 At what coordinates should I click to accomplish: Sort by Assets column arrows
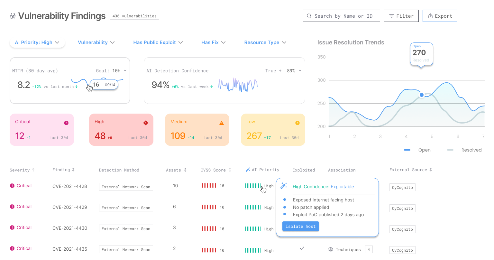click(x=185, y=170)
